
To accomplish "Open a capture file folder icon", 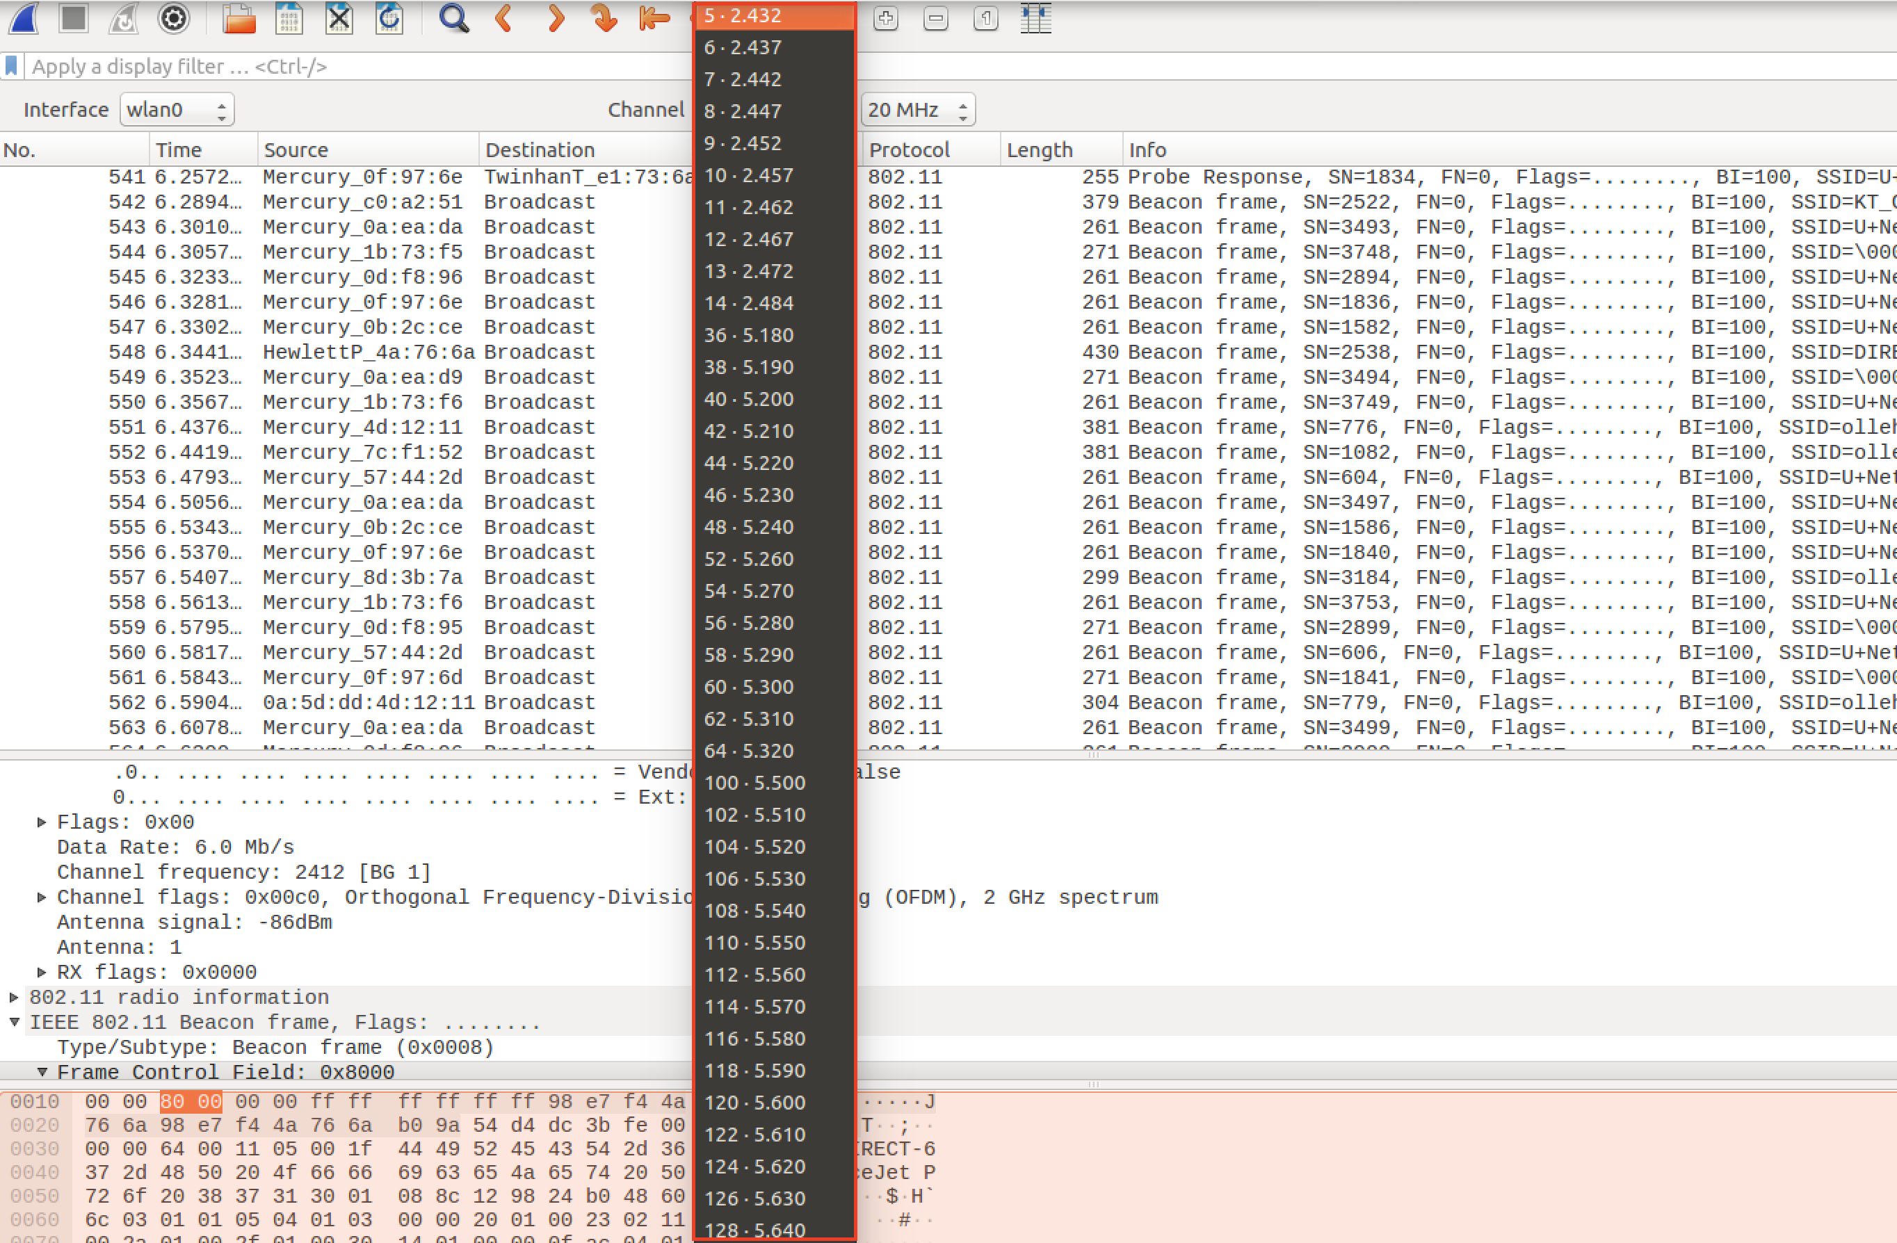I will [x=239, y=17].
